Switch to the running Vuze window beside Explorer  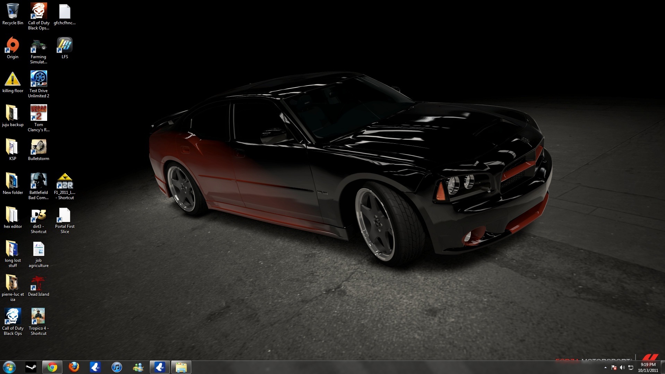(160, 367)
